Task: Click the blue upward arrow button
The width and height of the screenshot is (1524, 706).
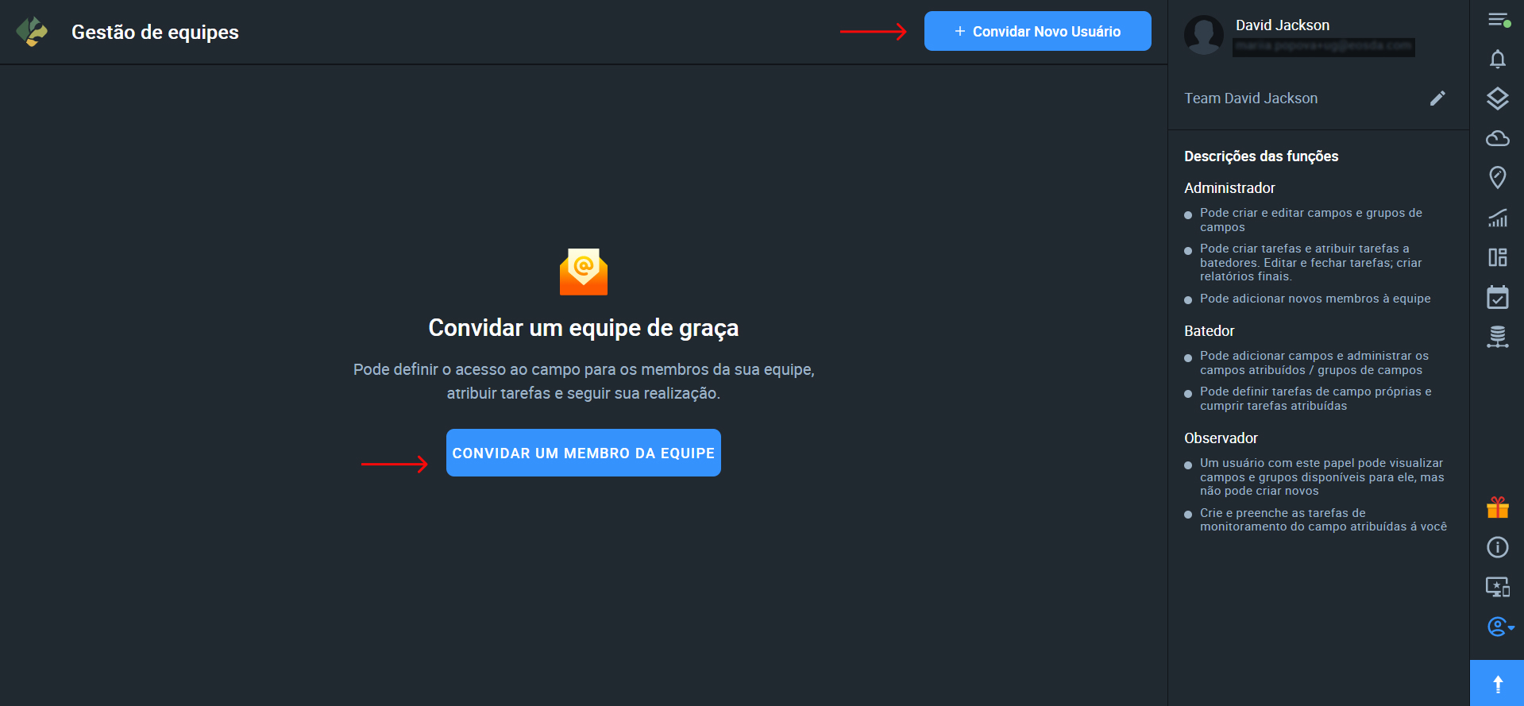Action: 1497,683
